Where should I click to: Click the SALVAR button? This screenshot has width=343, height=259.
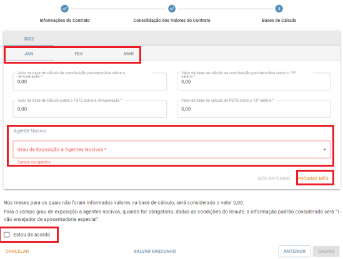click(326, 251)
